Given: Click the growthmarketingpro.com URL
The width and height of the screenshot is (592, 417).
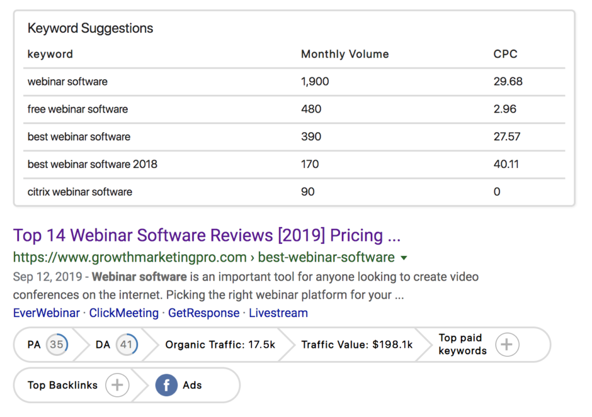Looking at the screenshot, I should [204, 257].
